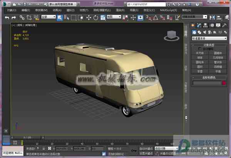Click the Select and Link chain icon
This screenshot has width=231, height=158.
click(x=22, y=18)
